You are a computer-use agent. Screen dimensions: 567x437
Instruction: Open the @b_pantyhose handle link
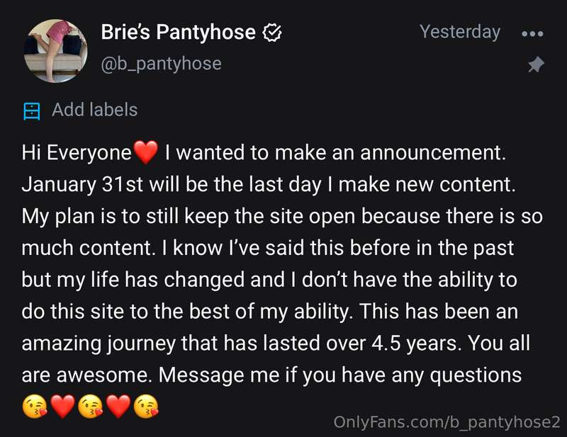click(x=162, y=64)
